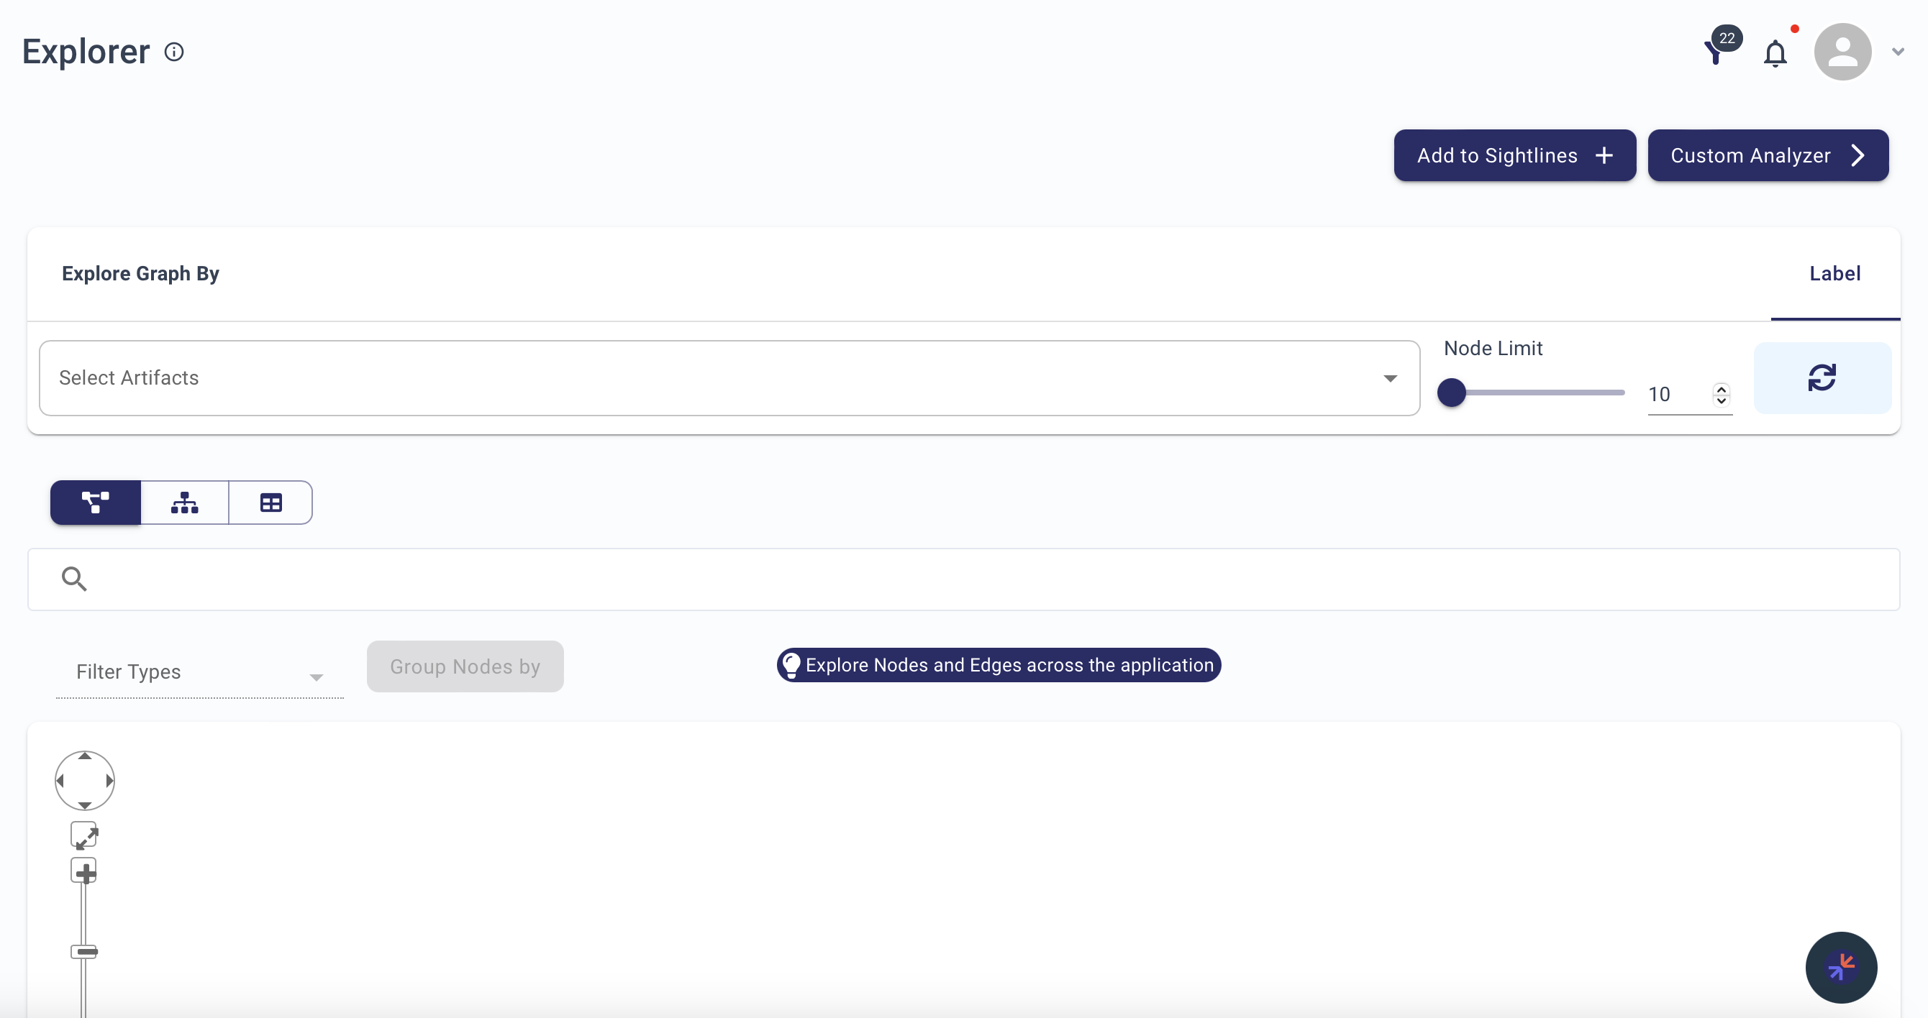Open the notifications bell

point(1775,54)
